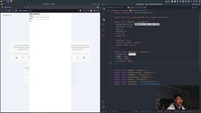This screenshot has width=201, height=113.
Task: Switch to the styles.js editor tab
Action: 136,8
